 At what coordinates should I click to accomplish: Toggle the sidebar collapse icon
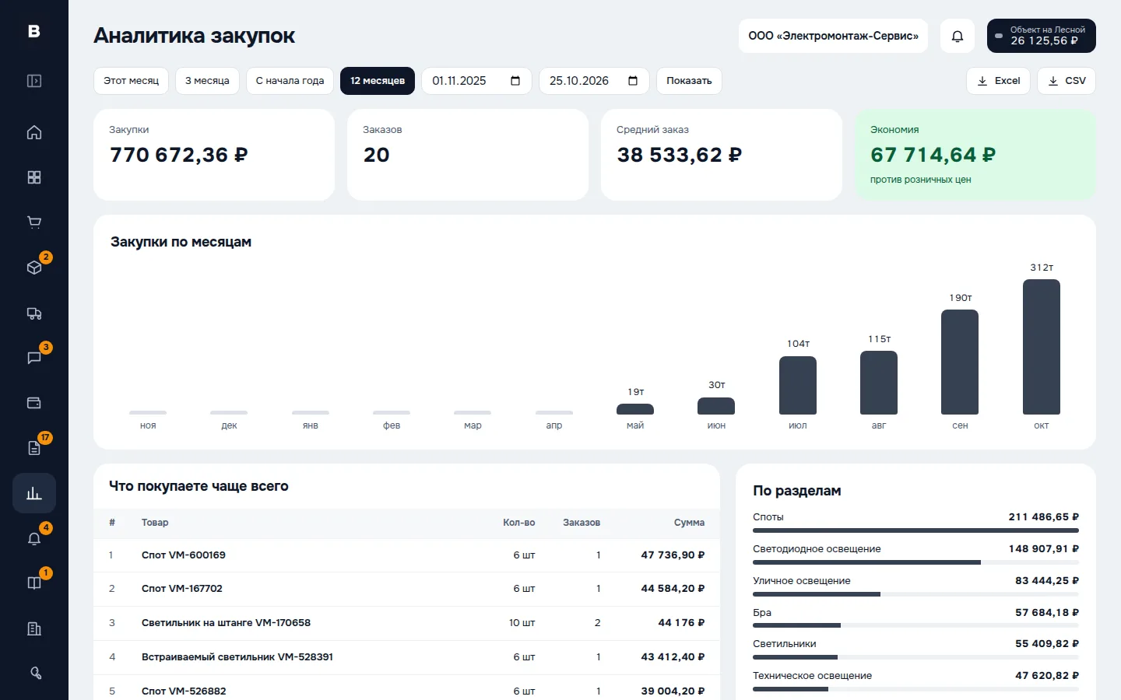coord(34,81)
